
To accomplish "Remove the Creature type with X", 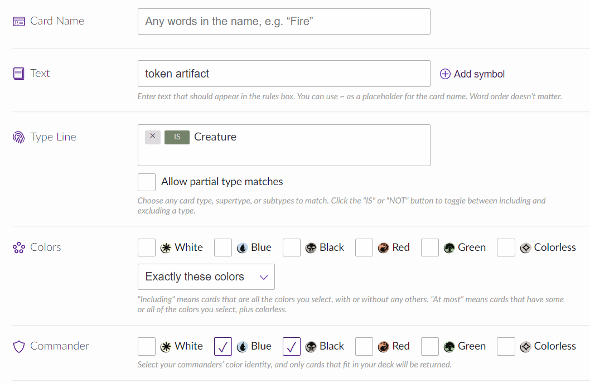I will (153, 137).
